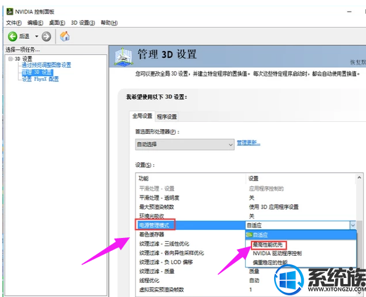Select 管理 3D 设置 in task tree
Viewport: 366px width, 297px height.
pos(38,72)
